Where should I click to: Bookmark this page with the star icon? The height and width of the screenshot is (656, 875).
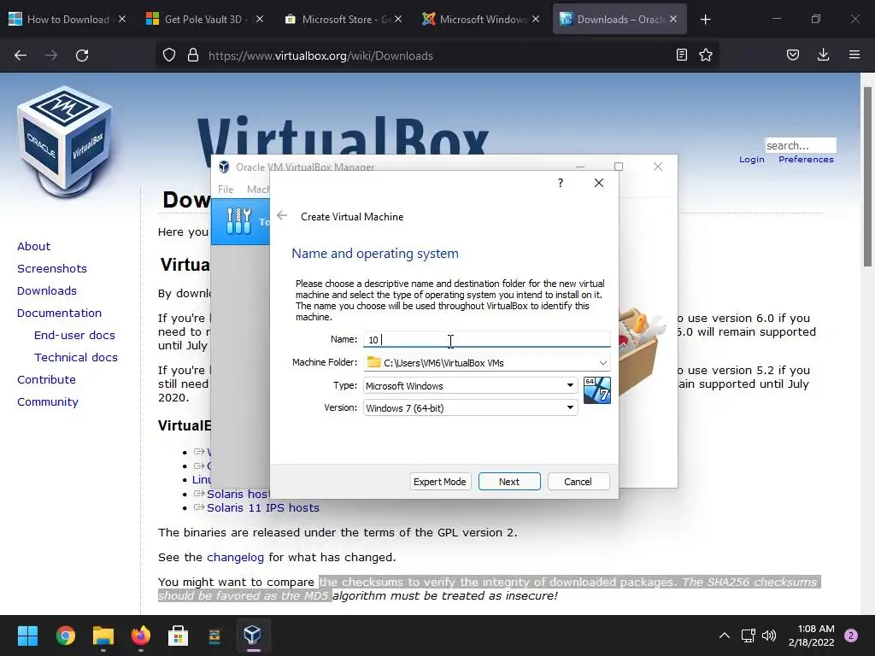[x=706, y=56]
